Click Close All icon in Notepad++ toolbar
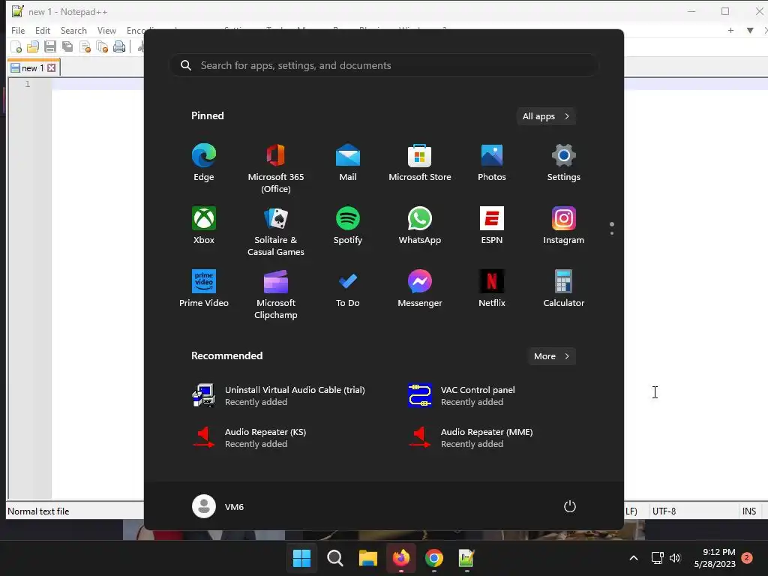 click(102, 46)
